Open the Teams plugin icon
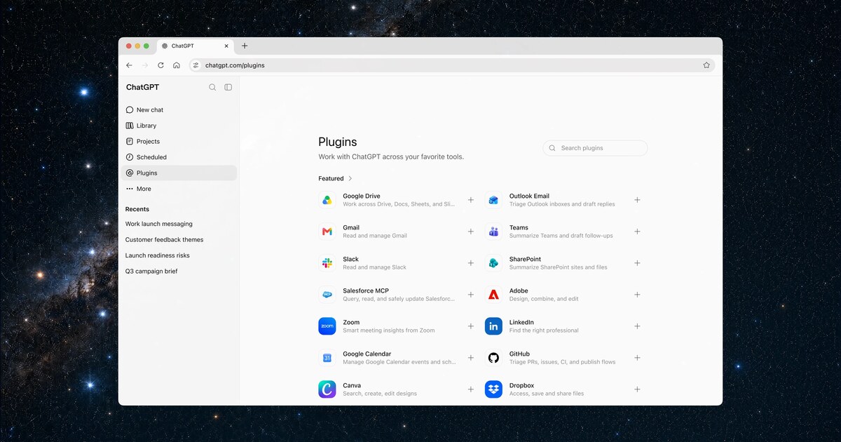The height and width of the screenshot is (442, 841). [x=493, y=232]
